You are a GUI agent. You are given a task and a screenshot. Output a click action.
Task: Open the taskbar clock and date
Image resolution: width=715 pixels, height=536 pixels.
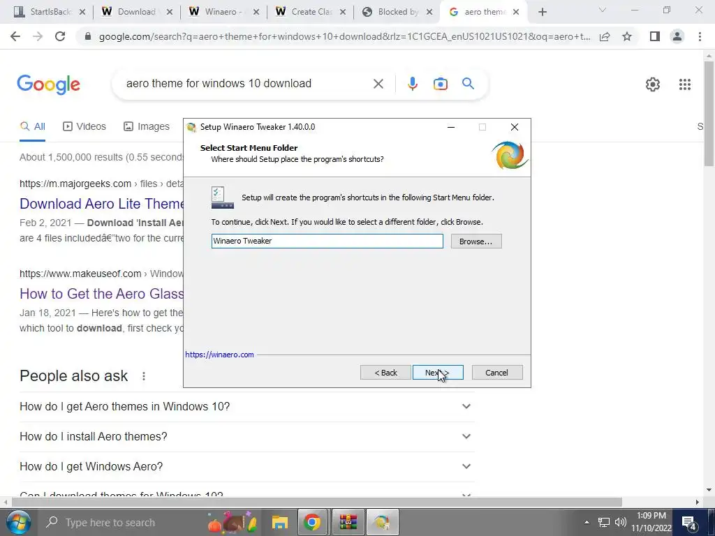(x=651, y=522)
